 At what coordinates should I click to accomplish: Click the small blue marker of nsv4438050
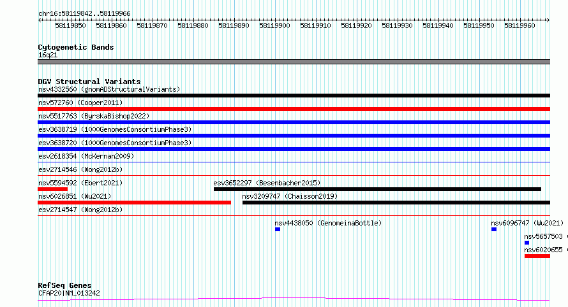(278, 229)
